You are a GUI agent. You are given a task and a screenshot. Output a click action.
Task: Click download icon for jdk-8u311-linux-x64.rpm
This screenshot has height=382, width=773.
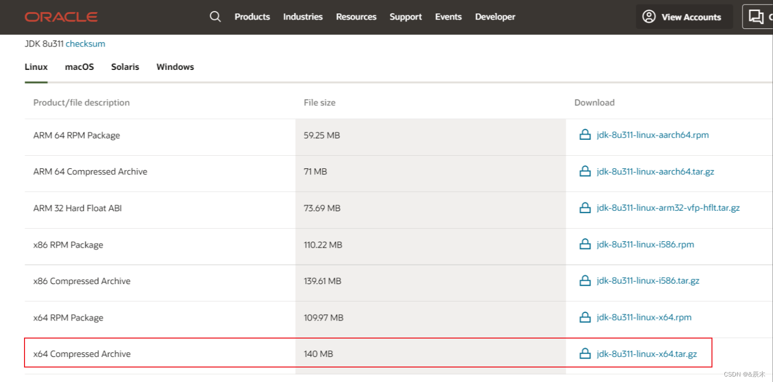point(585,317)
